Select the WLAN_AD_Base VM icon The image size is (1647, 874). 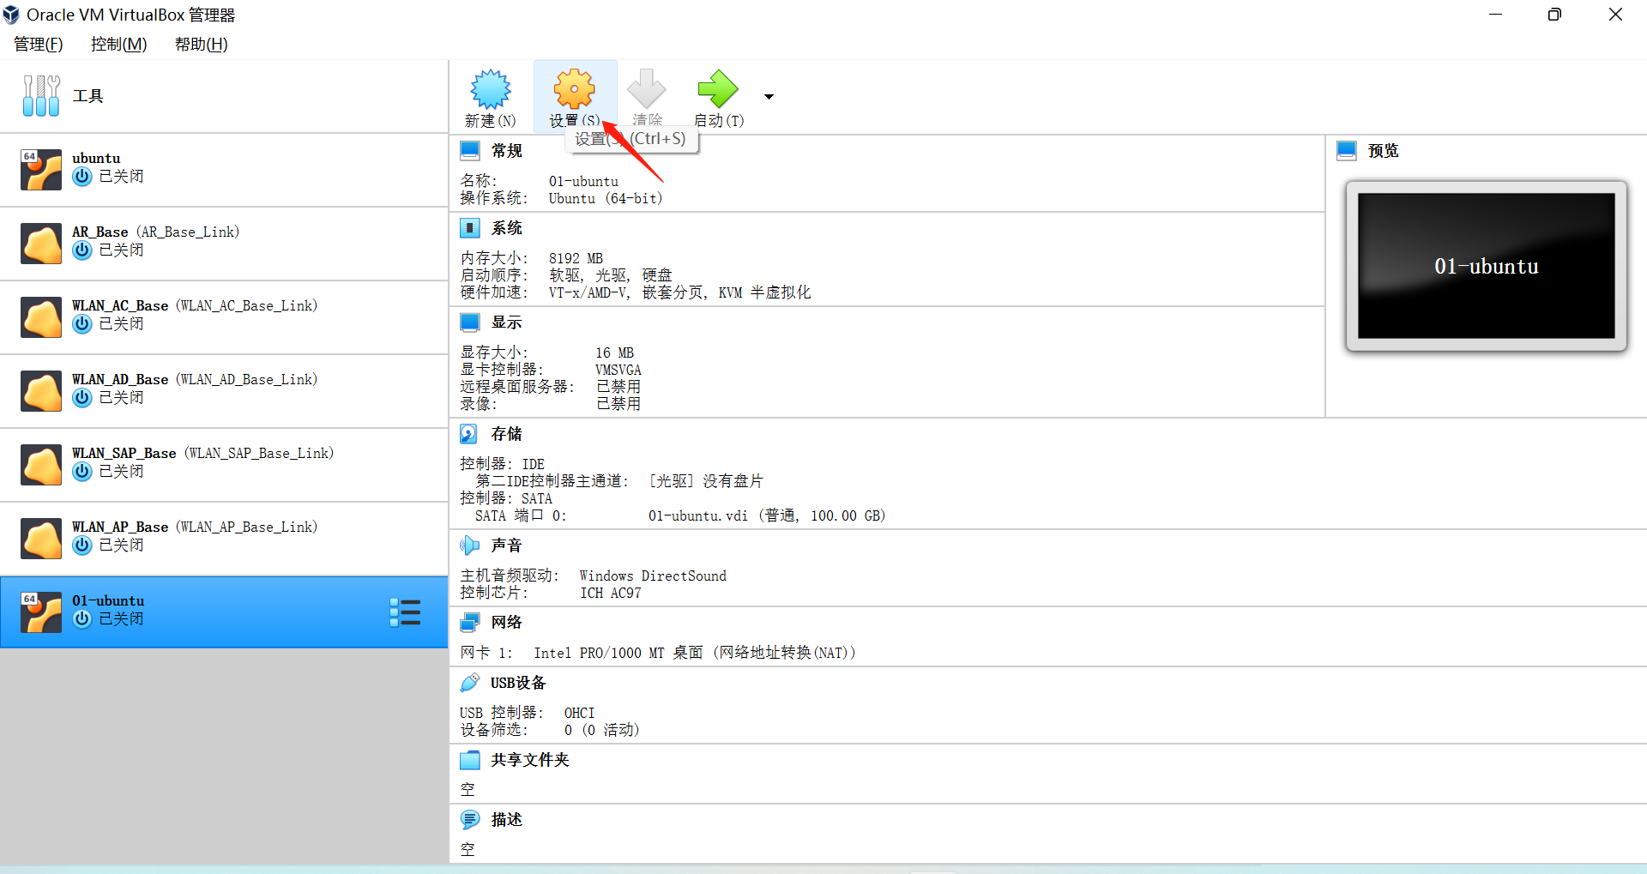pyautogui.click(x=41, y=390)
